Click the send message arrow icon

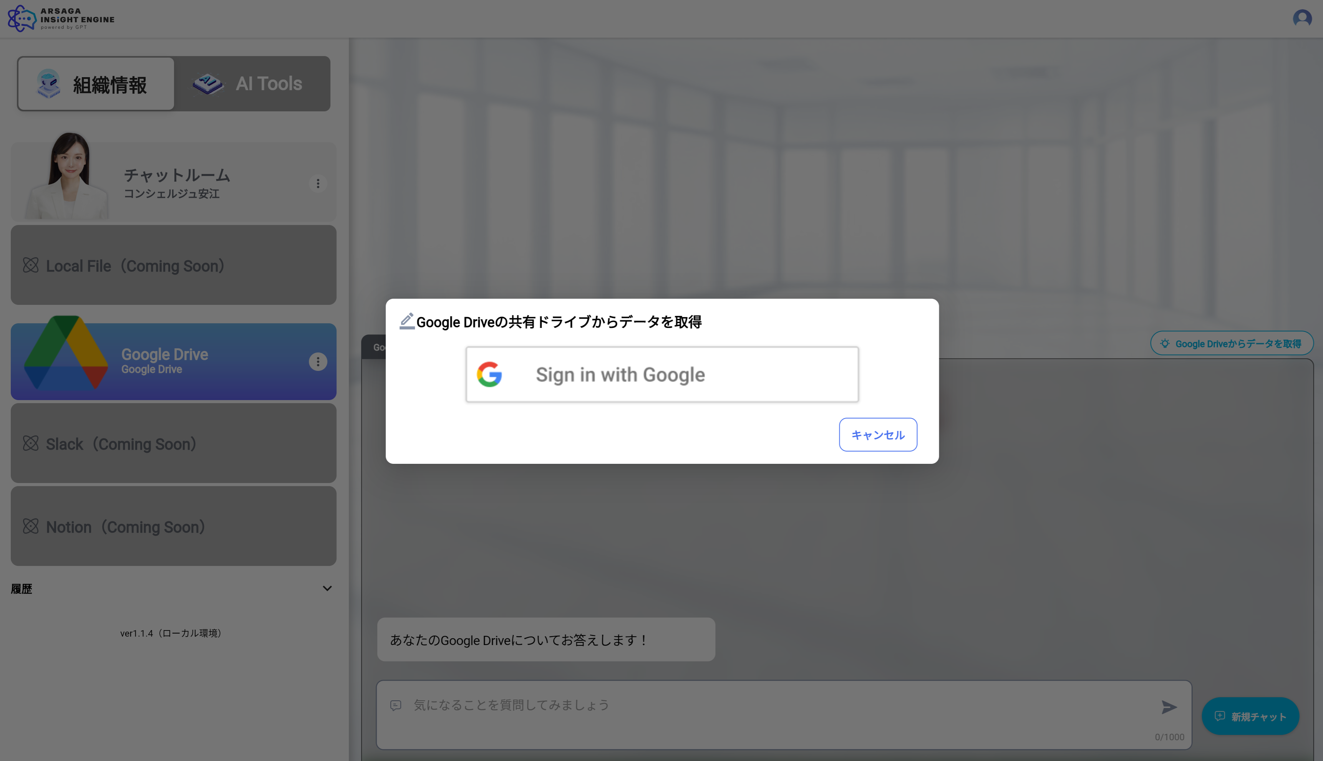point(1169,707)
